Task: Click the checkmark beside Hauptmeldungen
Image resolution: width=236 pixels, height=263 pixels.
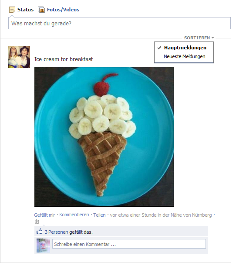Action: click(x=159, y=48)
